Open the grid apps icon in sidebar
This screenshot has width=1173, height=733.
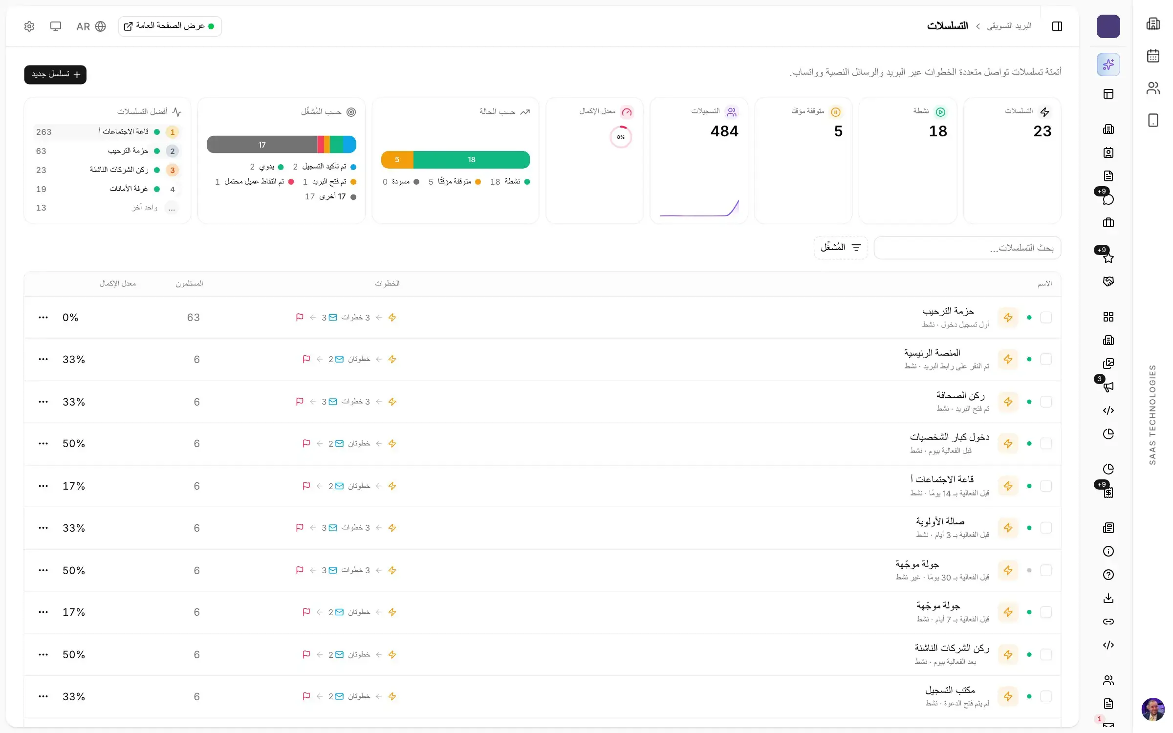pos(1108,317)
